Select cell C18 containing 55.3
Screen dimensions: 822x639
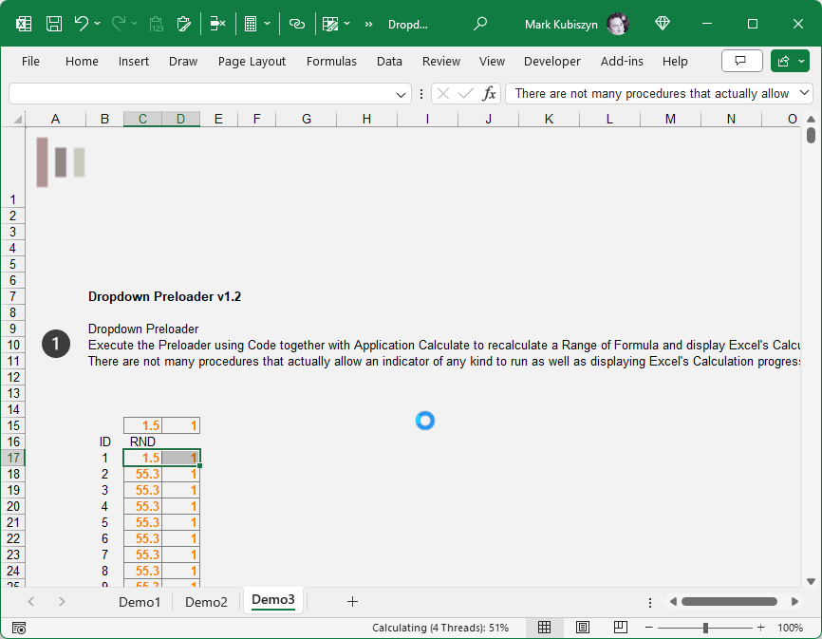142,474
